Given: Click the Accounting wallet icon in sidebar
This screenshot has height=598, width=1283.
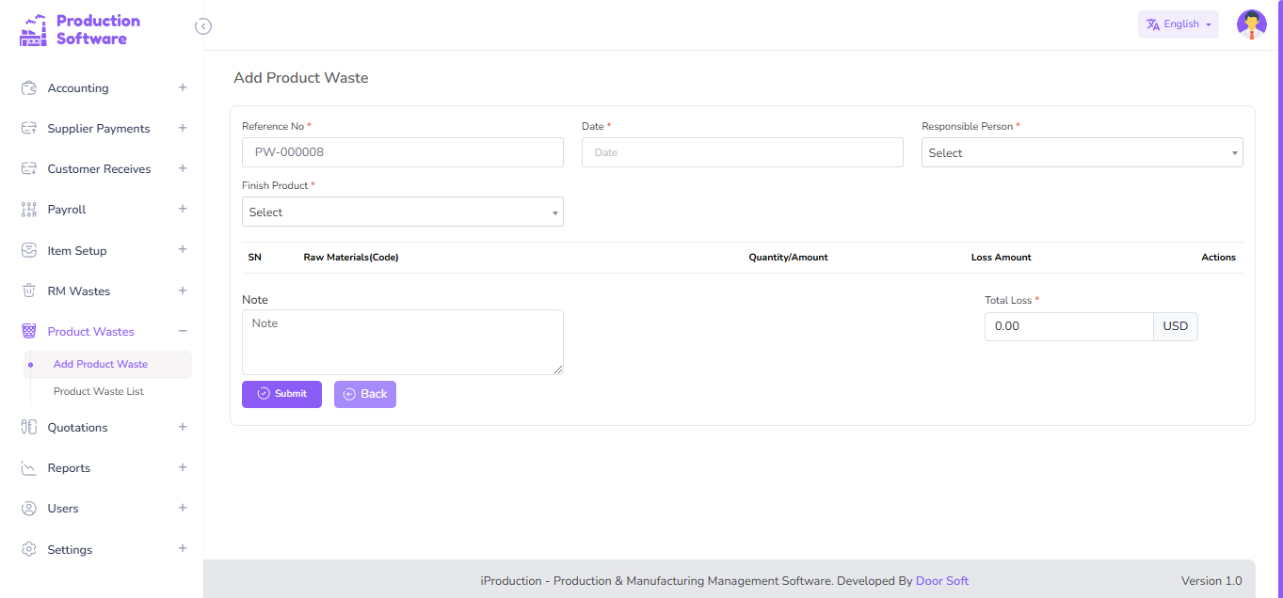Looking at the screenshot, I should click(x=28, y=88).
